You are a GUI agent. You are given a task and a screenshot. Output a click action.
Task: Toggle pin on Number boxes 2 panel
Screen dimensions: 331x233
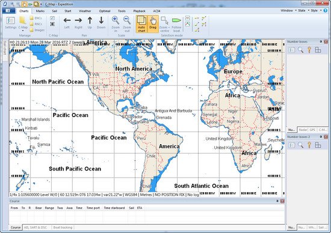pos(321,137)
